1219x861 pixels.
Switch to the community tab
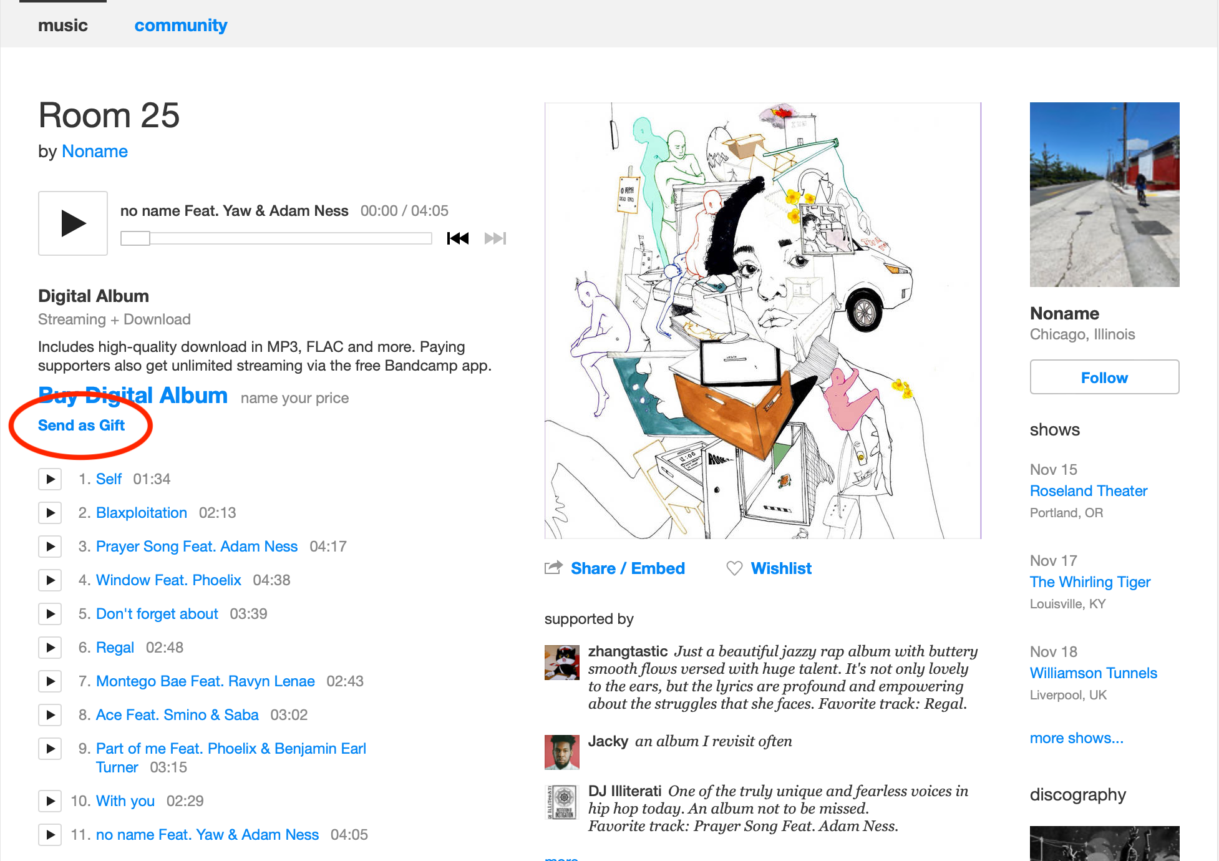tap(181, 26)
